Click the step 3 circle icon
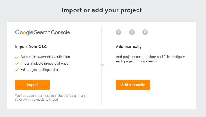The image size is (206, 117). 145,32
